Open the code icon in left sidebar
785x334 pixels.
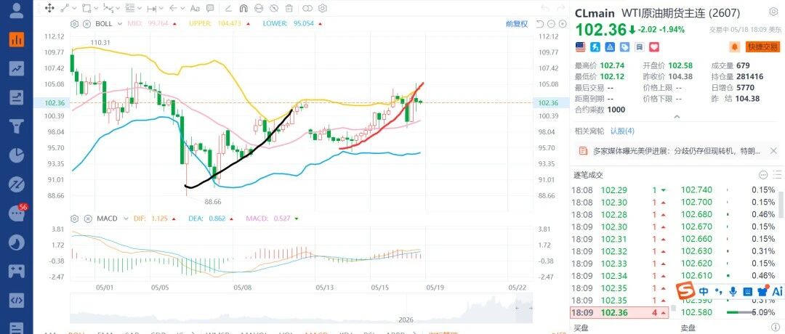[17, 300]
